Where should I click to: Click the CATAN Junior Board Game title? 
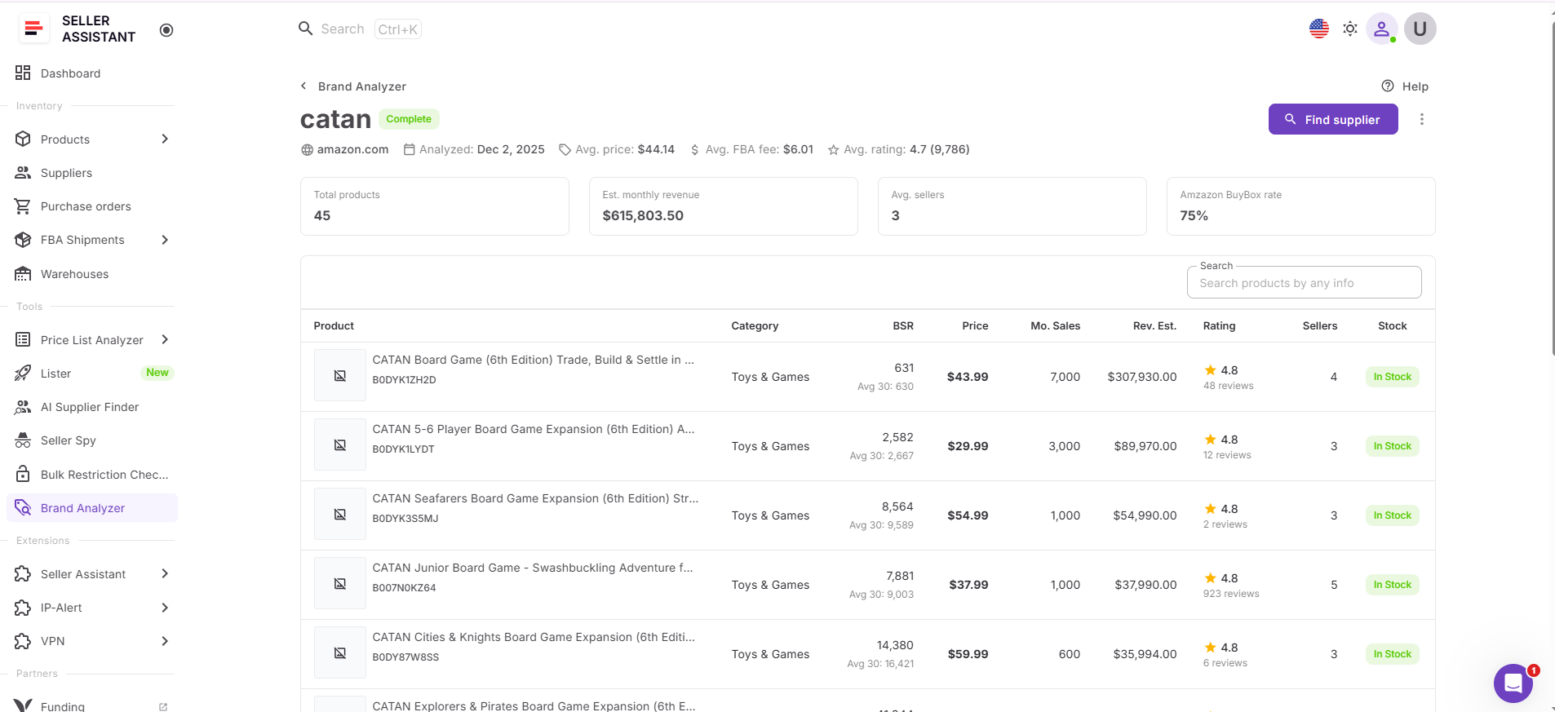(x=533, y=568)
